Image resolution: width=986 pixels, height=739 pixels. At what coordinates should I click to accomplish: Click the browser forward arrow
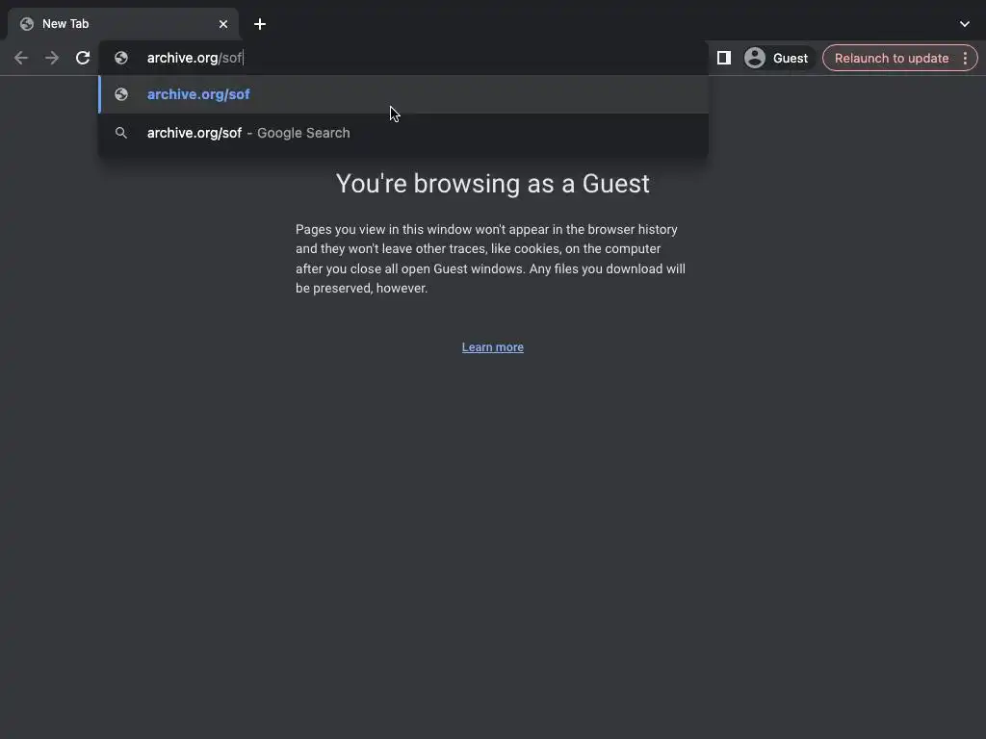tap(52, 58)
